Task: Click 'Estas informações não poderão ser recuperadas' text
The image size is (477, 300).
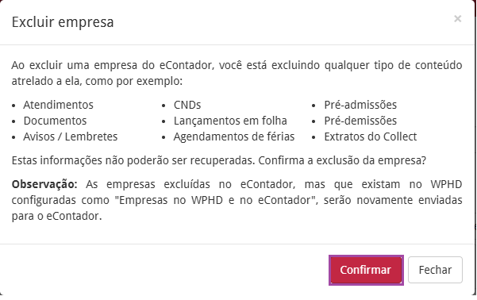Action: tap(133, 160)
